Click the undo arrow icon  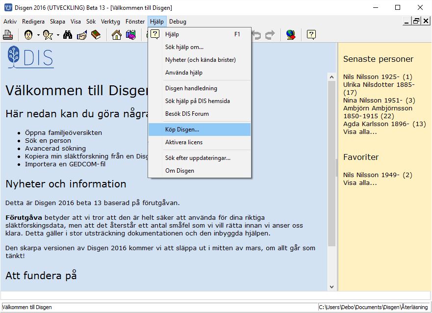click(x=257, y=35)
